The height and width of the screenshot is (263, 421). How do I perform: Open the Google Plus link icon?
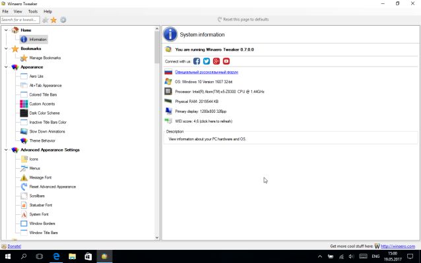coord(216,61)
